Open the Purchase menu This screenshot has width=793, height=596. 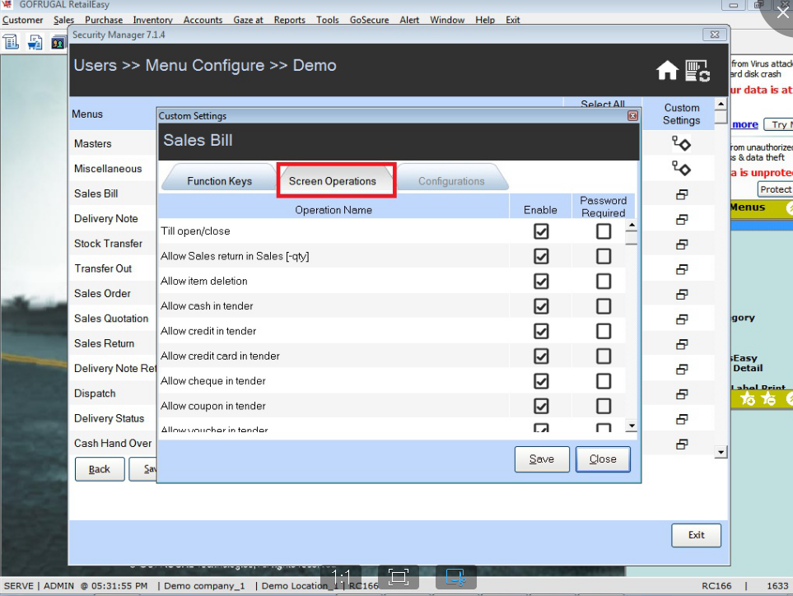pyautogui.click(x=104, y=20)
